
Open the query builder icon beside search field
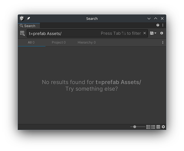pyautogui.click(x=22, y=33)
